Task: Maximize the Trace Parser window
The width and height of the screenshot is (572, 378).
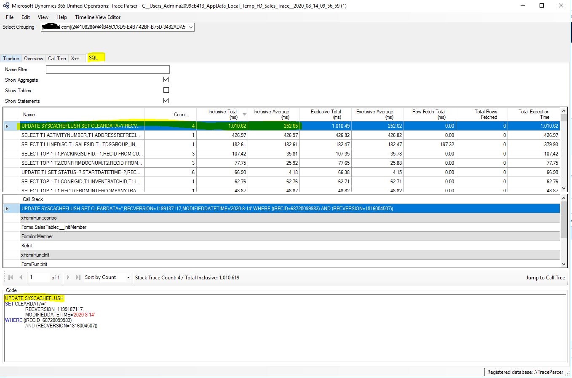Action: click(542, 6)
